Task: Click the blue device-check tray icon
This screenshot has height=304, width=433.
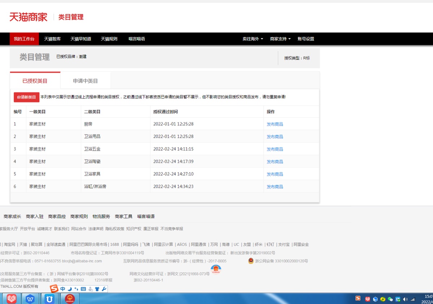Action: (x=398, y=299)
